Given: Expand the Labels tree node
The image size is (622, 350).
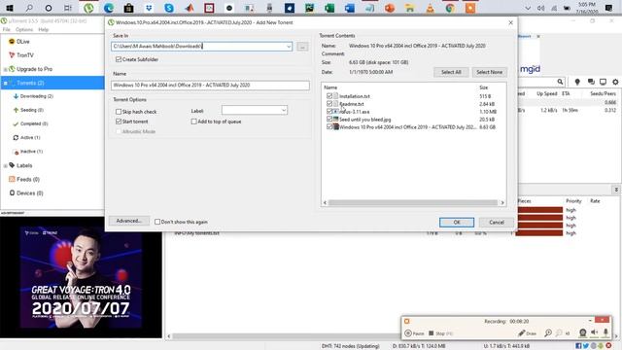Looking at the screenshot, I should point(5,166).
